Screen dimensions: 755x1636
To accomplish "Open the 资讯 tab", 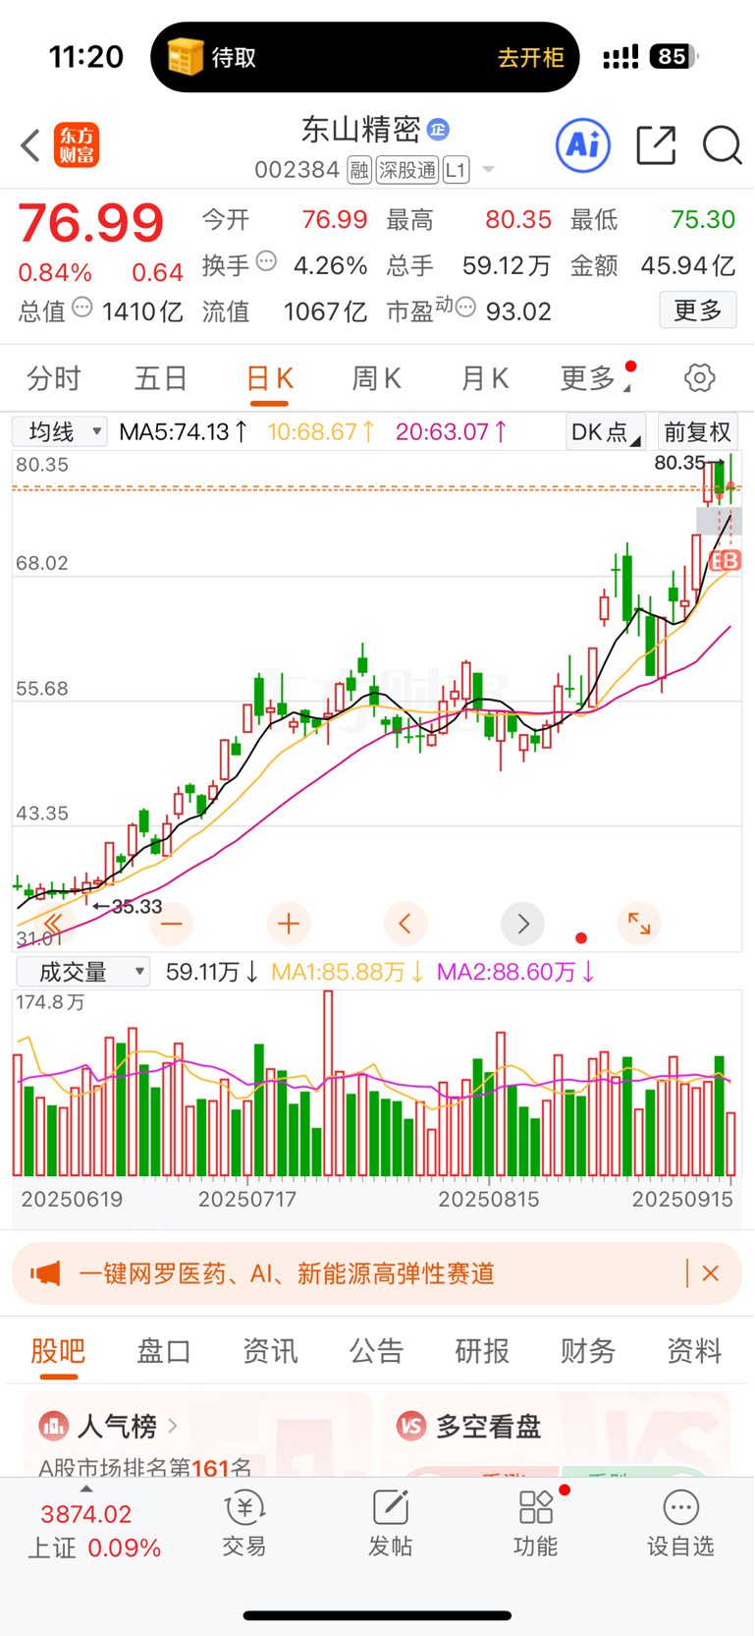I will pyautogui.click(x=270, y=1351).
